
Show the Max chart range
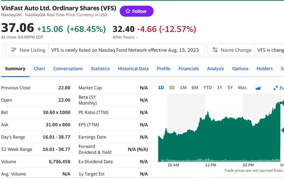pos(242,88)
